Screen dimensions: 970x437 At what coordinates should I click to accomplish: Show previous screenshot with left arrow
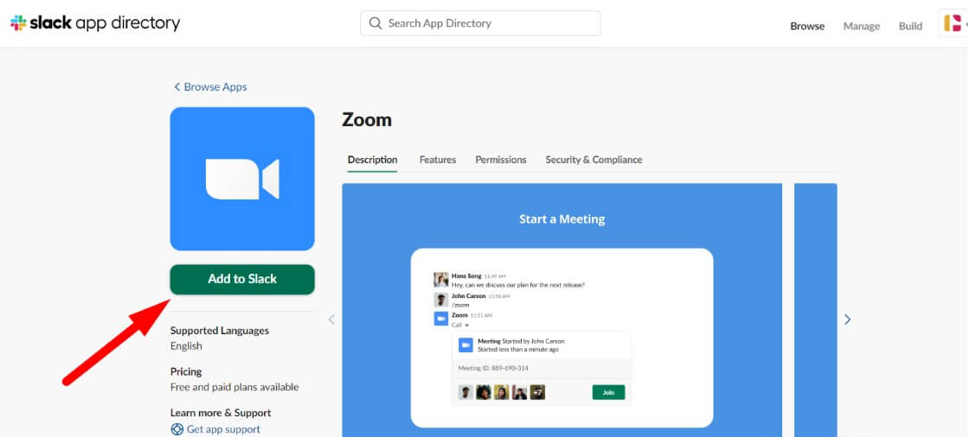tap(331, 319)
